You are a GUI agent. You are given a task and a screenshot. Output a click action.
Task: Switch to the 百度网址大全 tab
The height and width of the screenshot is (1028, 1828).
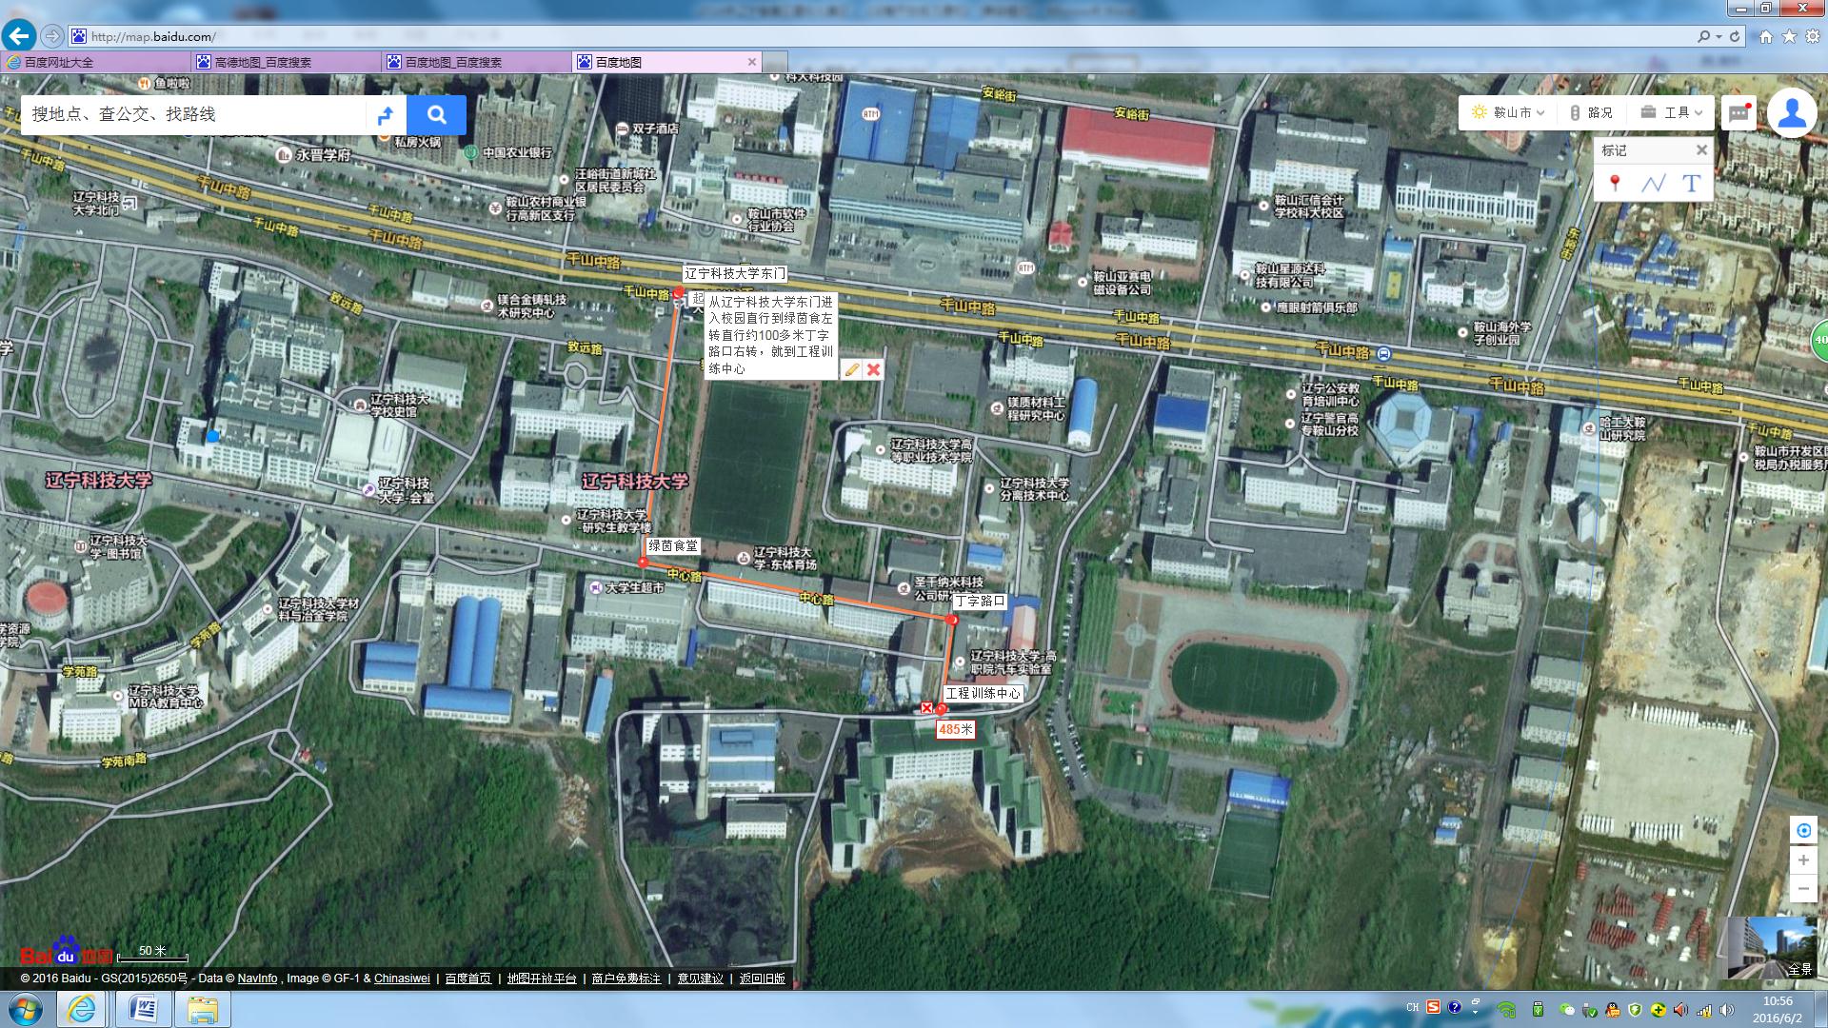click(59, 62)
